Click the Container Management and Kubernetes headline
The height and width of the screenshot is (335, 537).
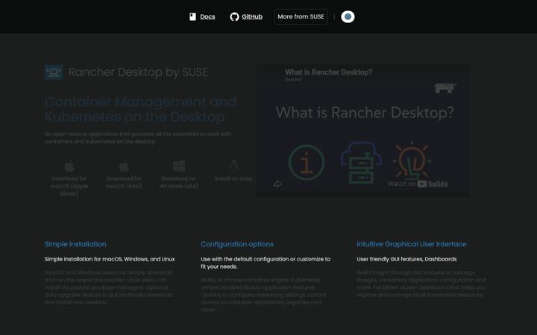tap(140, 109)
